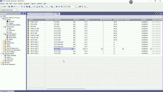Click the Name column header
The height and width of the screenshot is (92, 163).
pos(37,20)
